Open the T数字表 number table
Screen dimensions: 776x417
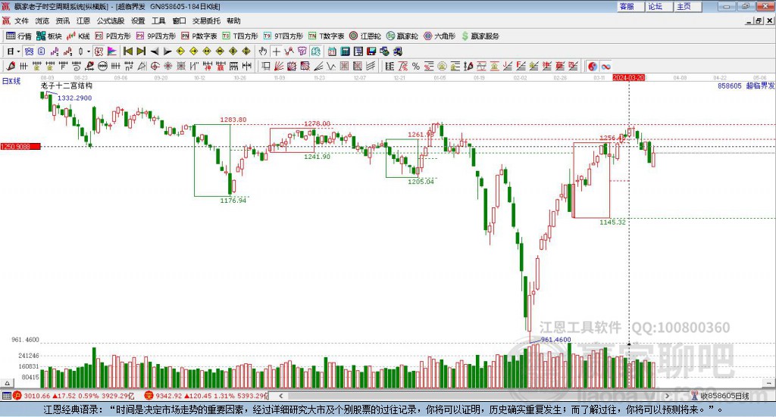click(x=326, y=36)
